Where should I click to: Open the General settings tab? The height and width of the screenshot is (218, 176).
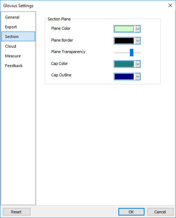pyautogui.click(x=18, y=17)
